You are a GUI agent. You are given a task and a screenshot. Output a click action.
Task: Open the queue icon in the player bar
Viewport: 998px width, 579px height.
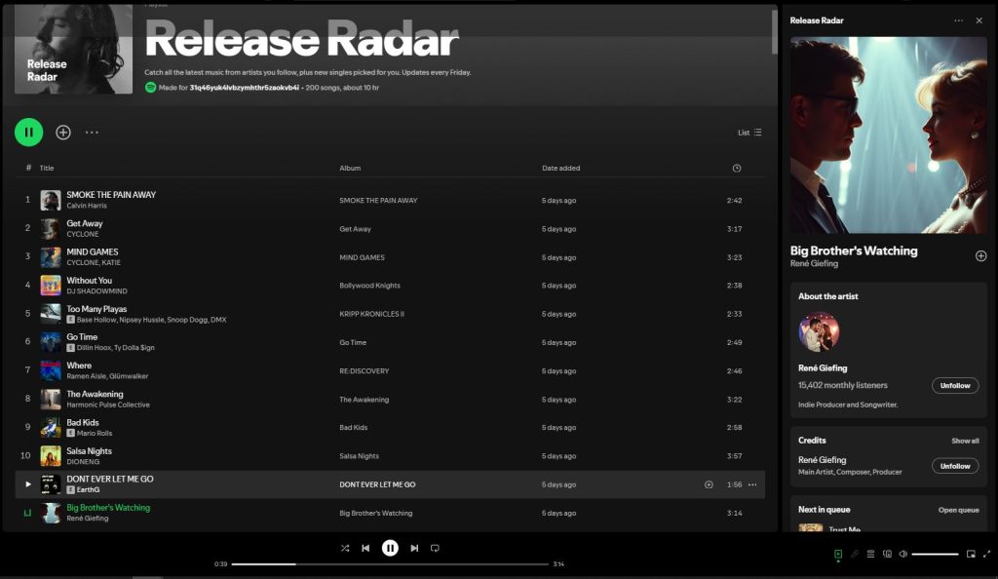pos(870,555)
